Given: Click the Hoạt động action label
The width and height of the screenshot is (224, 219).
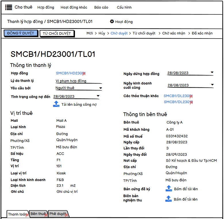Looking at the screenshot, I should click(x=124, y=22).
